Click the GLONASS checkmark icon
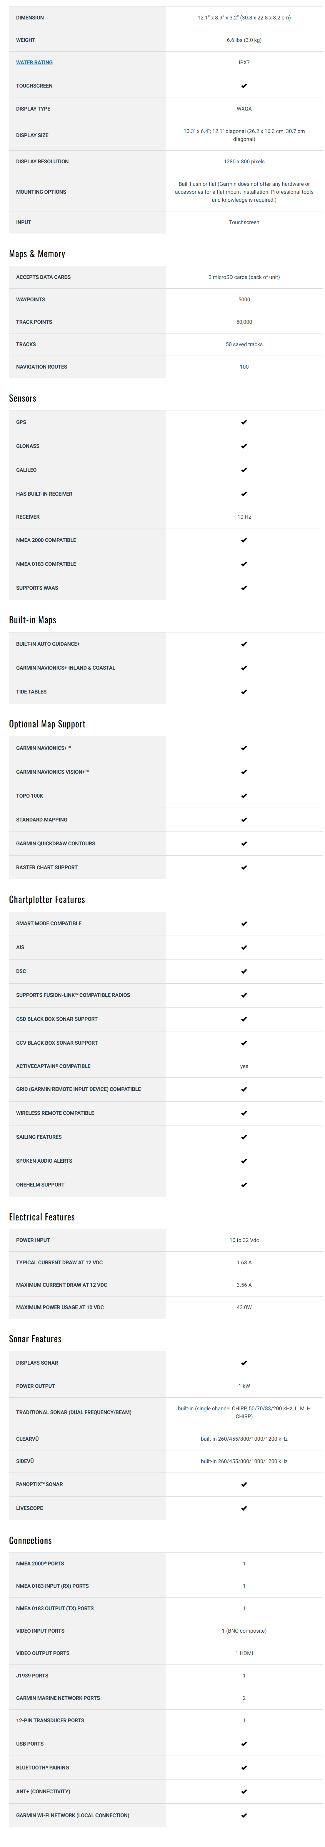The width and height of the screenshot is (325, 1847). (244, 446)
